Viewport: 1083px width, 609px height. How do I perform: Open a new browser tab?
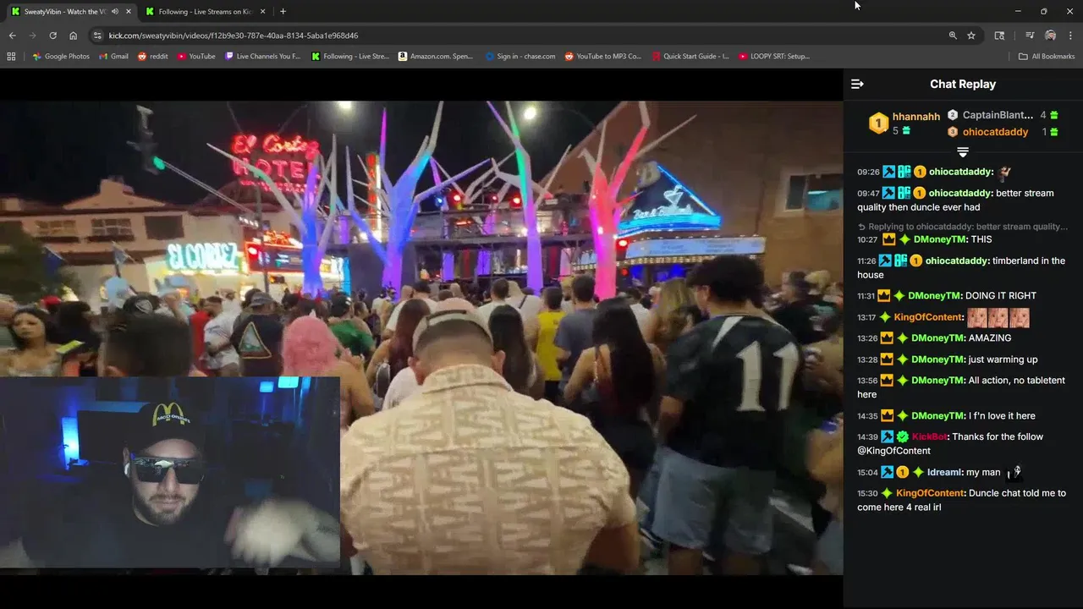pos(283,12)
